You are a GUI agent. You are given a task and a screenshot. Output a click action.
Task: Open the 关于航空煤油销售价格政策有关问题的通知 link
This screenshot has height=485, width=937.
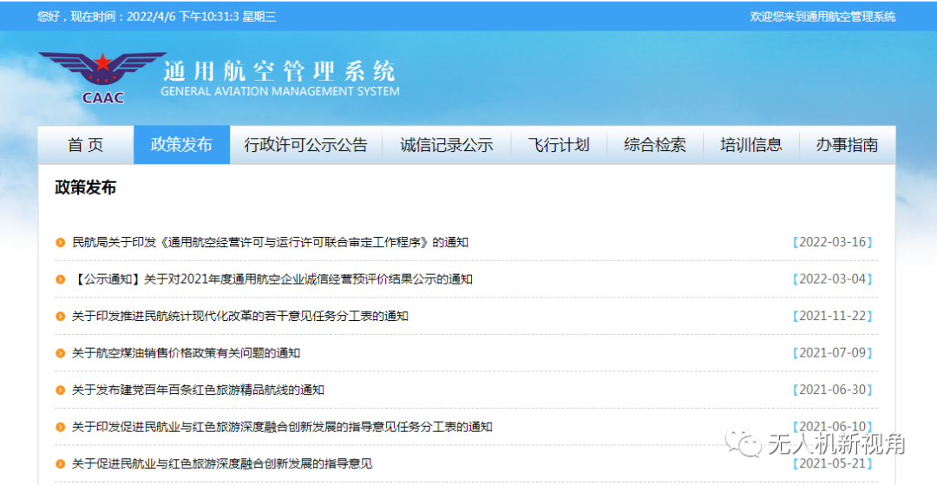(186, 353)
